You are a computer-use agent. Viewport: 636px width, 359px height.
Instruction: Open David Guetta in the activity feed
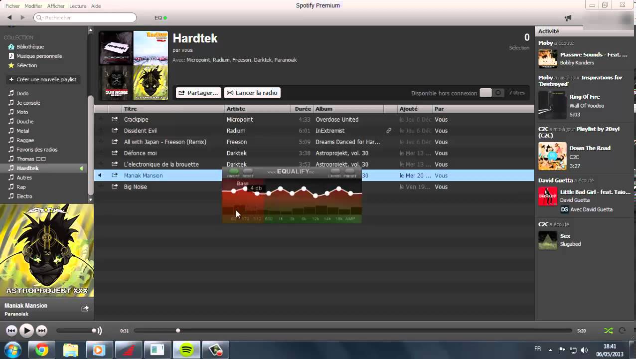556,180
